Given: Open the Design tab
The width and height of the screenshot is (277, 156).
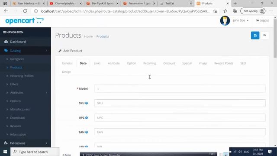Looking at the screenshot, I should pos(67,72).
